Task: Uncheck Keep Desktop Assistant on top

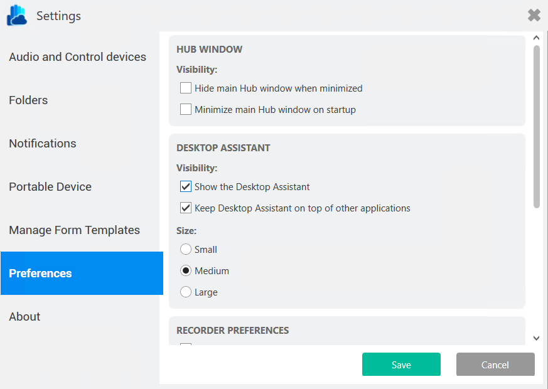Action: 185,208
